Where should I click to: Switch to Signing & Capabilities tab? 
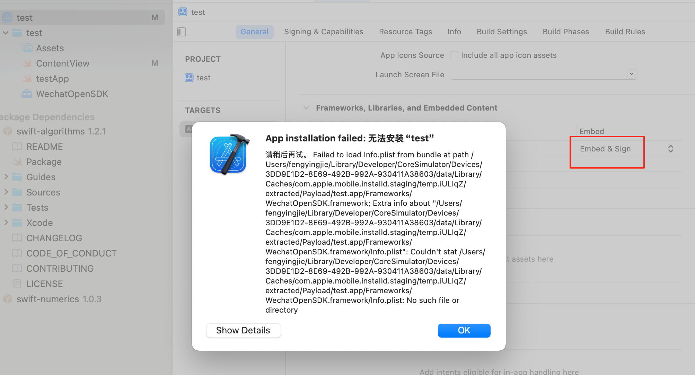323,32
